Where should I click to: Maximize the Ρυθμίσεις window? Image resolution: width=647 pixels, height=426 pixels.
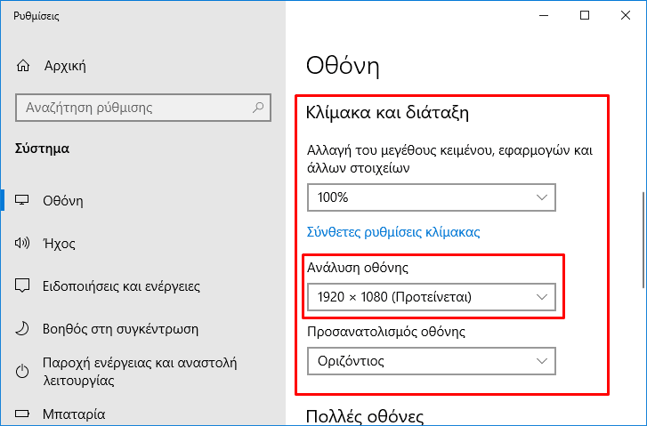(585, 15)
